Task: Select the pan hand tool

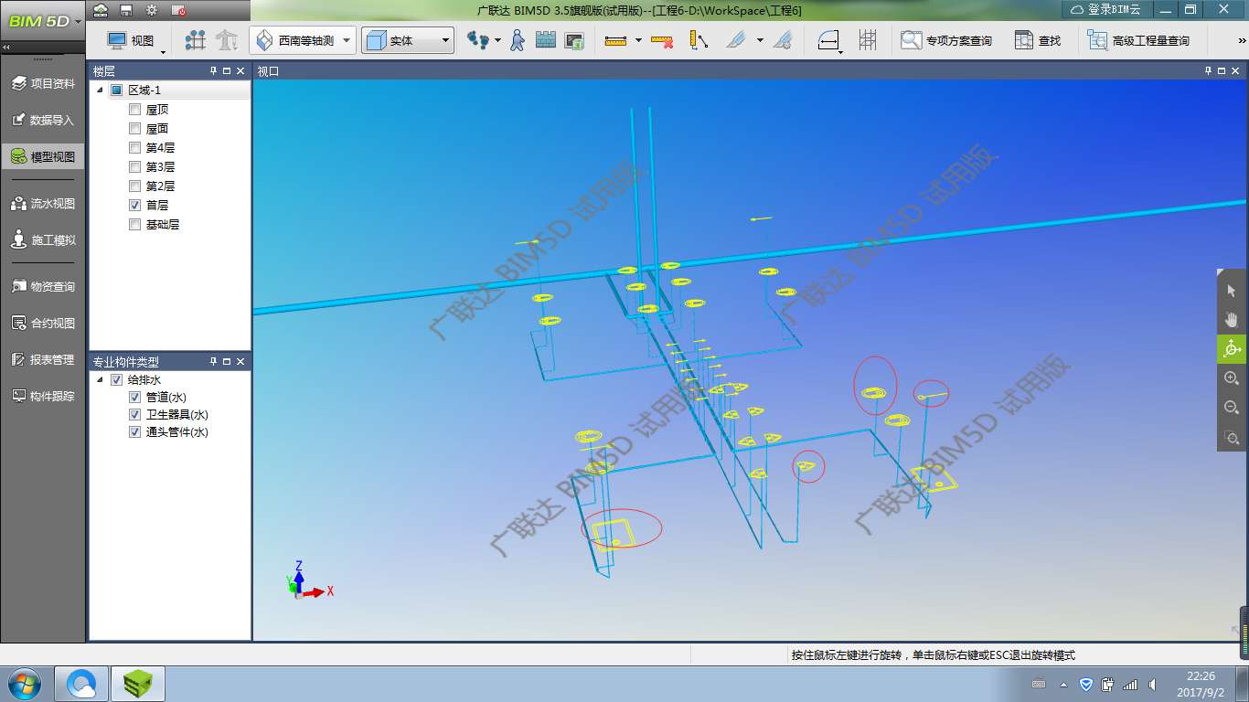Action: point(1231,319)
